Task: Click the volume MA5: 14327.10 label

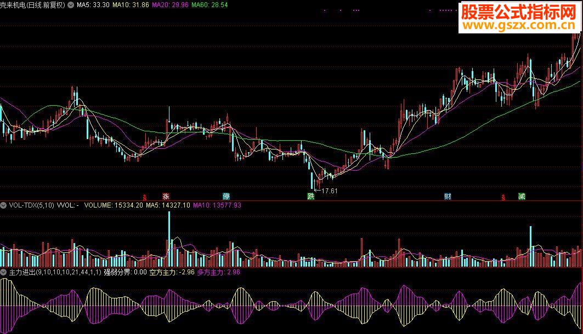Action: [x=168, y=205]
